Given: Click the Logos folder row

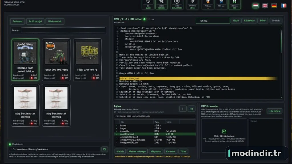Looking at the screenshot, I should point(155,128).
